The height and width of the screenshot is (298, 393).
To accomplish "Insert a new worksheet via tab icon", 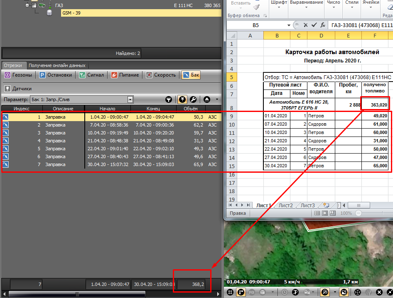I will click(x=326, y=205).
